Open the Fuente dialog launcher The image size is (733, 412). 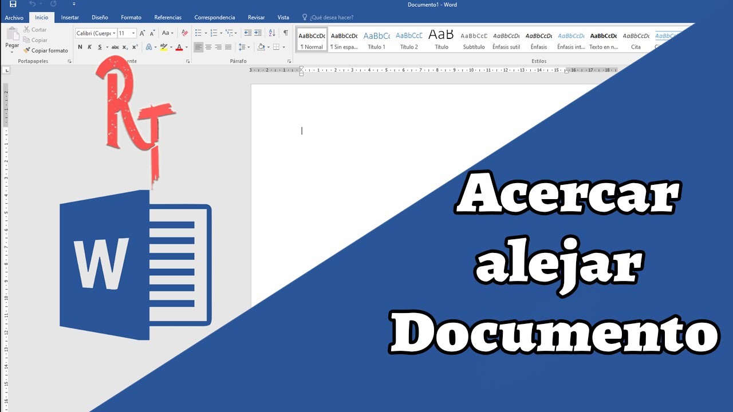[187, 61]
